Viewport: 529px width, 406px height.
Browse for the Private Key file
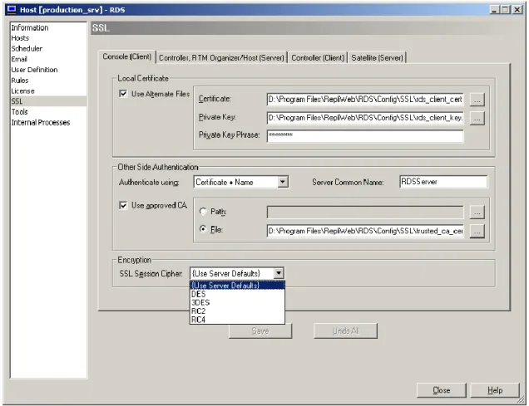point(477,118)
